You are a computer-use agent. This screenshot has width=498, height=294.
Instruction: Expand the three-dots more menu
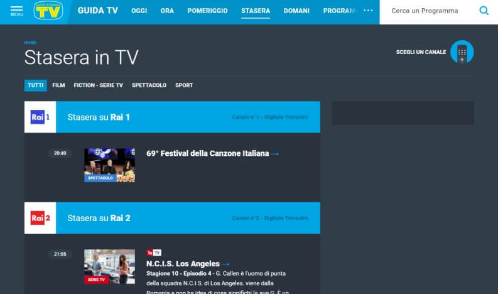tap(368, 11)
